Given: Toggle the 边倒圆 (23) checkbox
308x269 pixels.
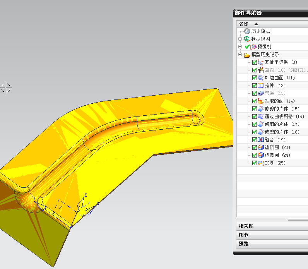Looking at the screenshot, I should click(254, 147).
